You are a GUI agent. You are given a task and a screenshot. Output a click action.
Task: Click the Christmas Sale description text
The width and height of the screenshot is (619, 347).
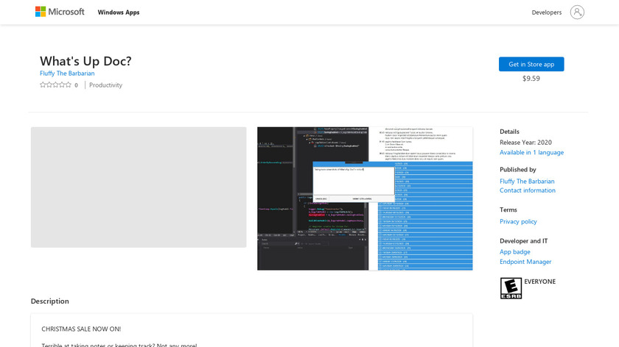pyautogui.click(x=81, y=329)
